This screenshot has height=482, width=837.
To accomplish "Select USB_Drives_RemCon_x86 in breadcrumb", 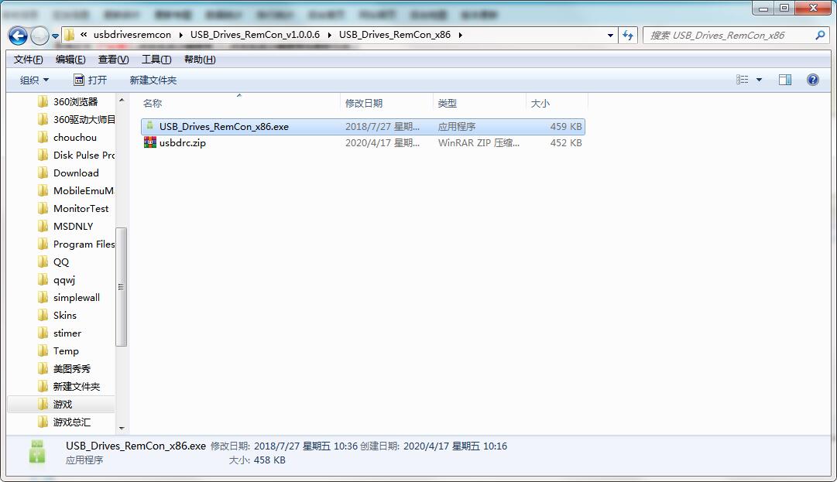I will pos(394,35).
